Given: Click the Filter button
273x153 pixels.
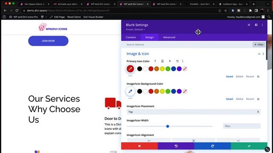Looking at the screenshot, I should [259, 45].
